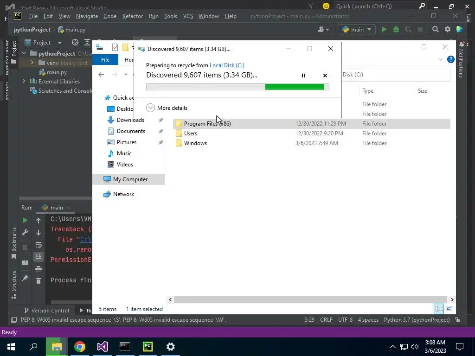Toggle soft-wrap icon in Run console
The image size is (475, 356).
click(x=39, y=245)
